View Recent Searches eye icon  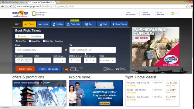click(117, 69)
